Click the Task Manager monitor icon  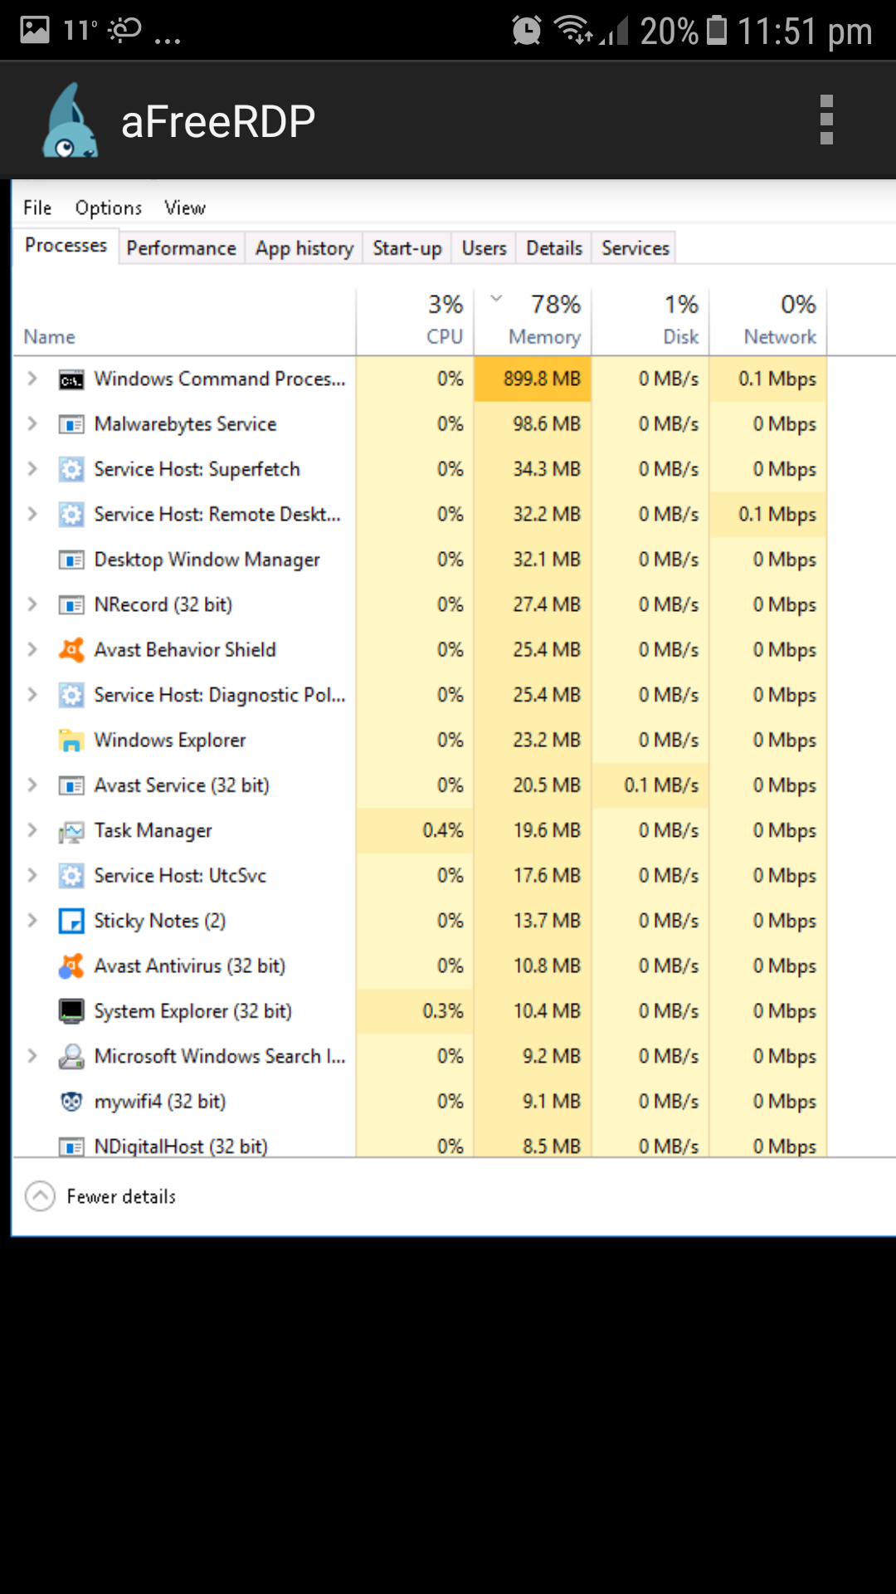point(71,830)
